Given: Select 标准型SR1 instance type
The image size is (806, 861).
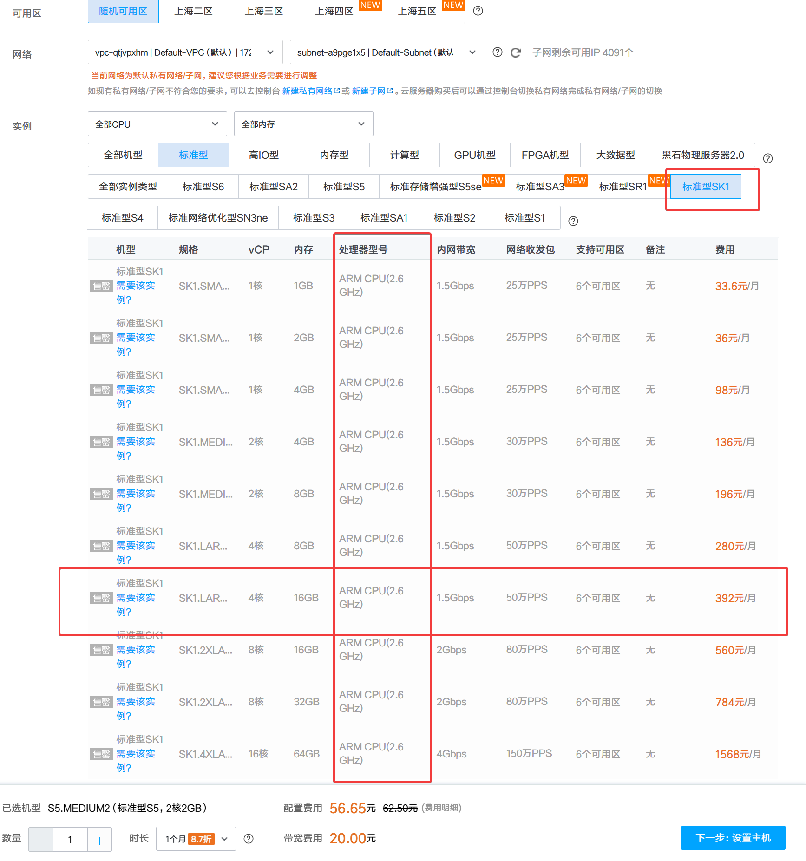Looking at the screenshot, I should 629,187.
